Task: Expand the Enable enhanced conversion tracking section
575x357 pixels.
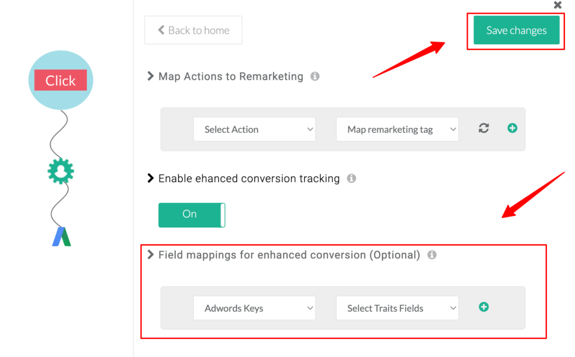Action: pyautogui.click(x=150, y=178)
